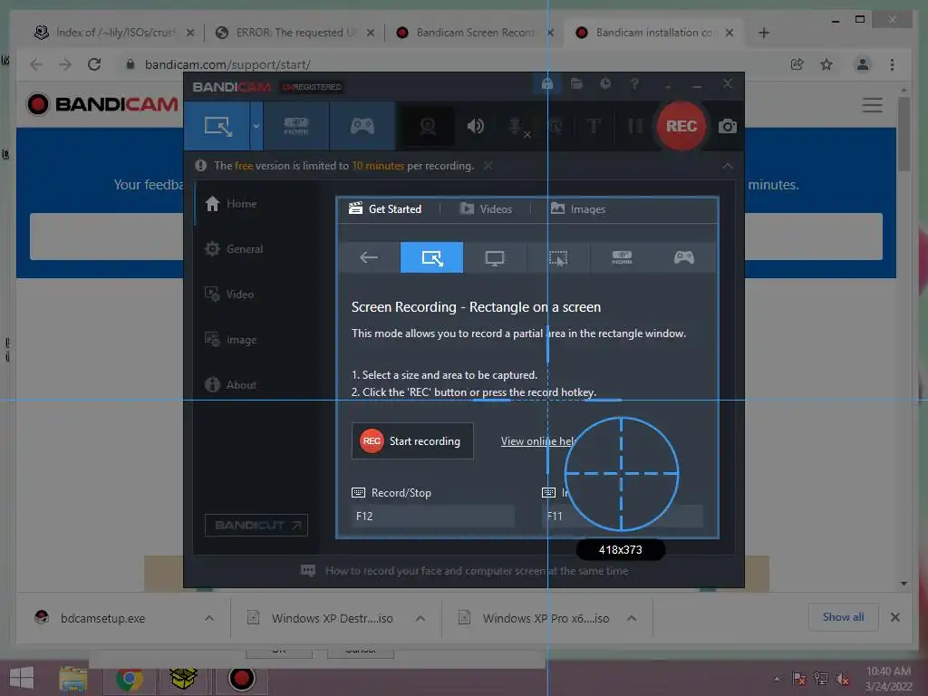
Task: Open the About section in sidebar
Action: [231, 384]
